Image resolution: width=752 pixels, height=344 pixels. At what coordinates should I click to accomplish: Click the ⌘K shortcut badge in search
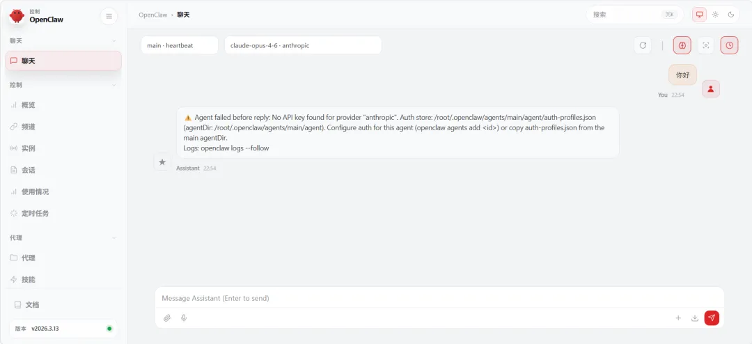(x=669, y=15)
